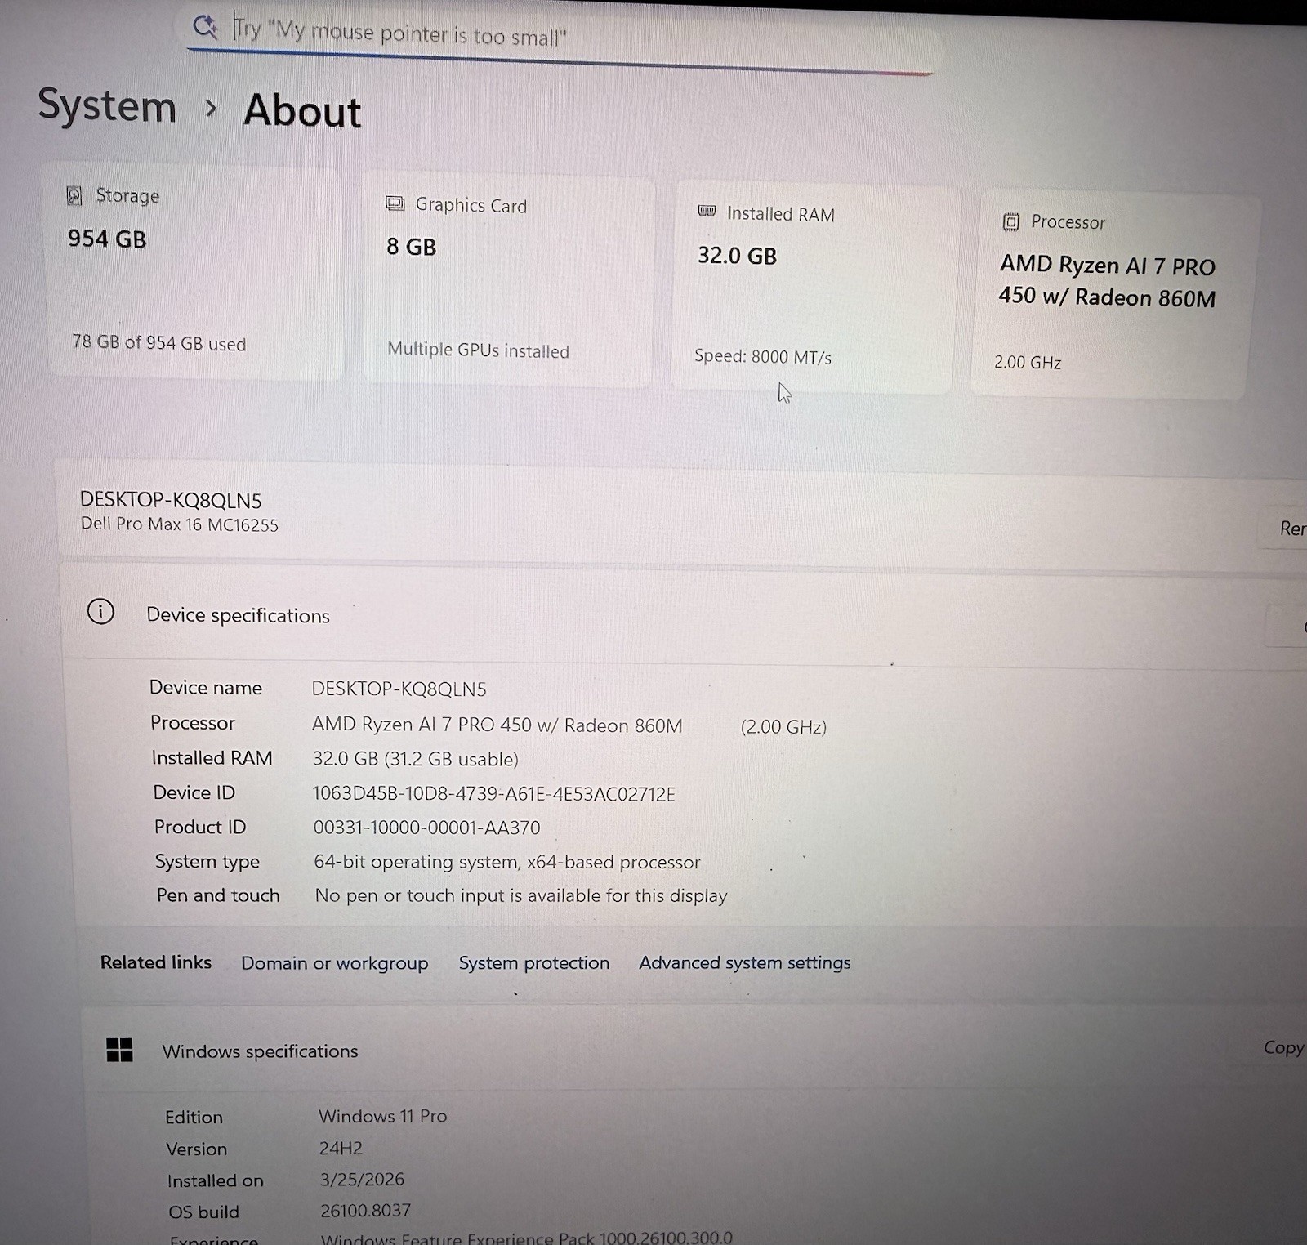Select the Device ID value
The image size is (1307, 1245).
click(493, 794)
